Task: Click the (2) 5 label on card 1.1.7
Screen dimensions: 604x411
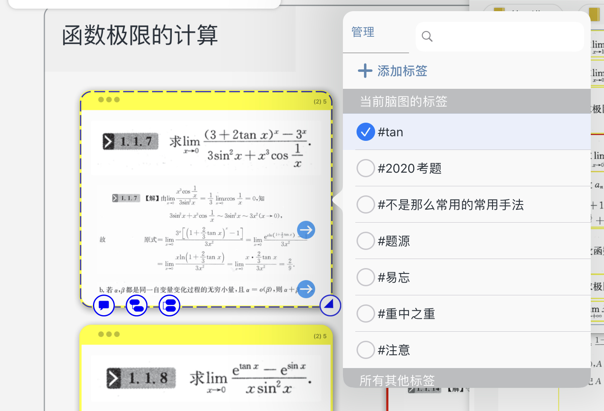Action: click(320, 102)
